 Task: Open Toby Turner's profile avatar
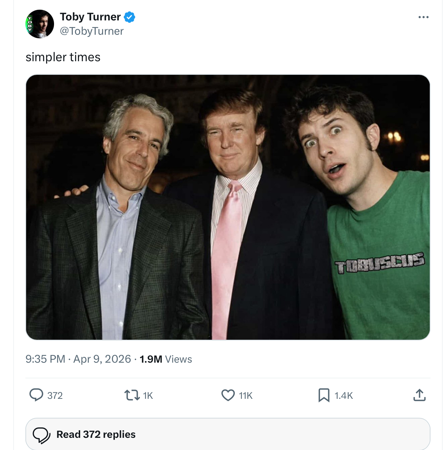(40, 24)
